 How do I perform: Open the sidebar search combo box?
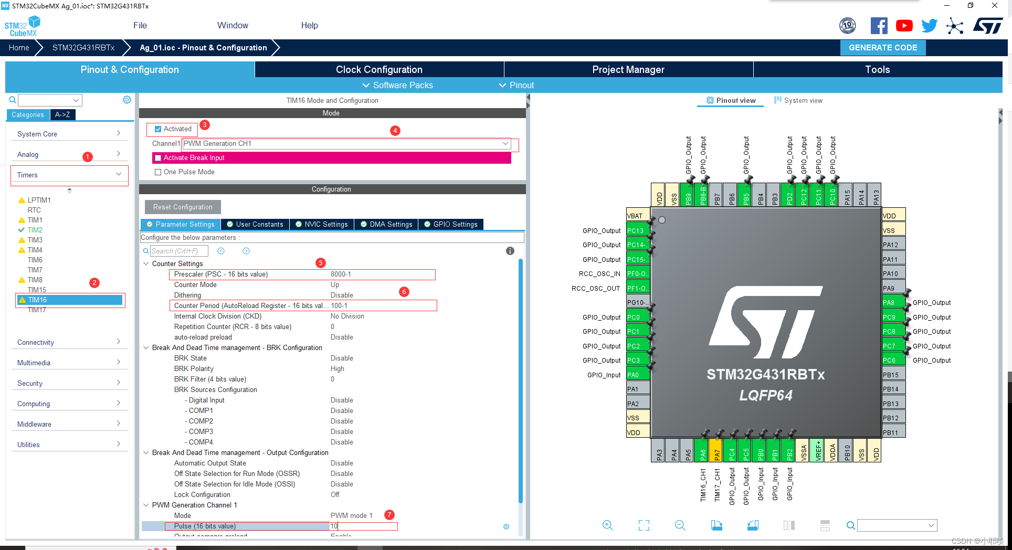[50, 100]
